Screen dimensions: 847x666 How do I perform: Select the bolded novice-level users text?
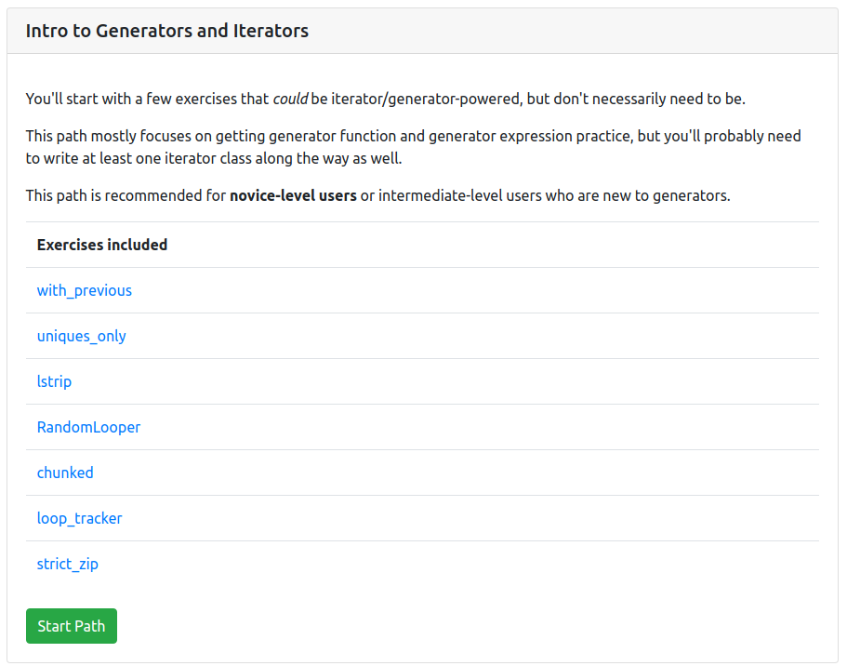[291, 195]
